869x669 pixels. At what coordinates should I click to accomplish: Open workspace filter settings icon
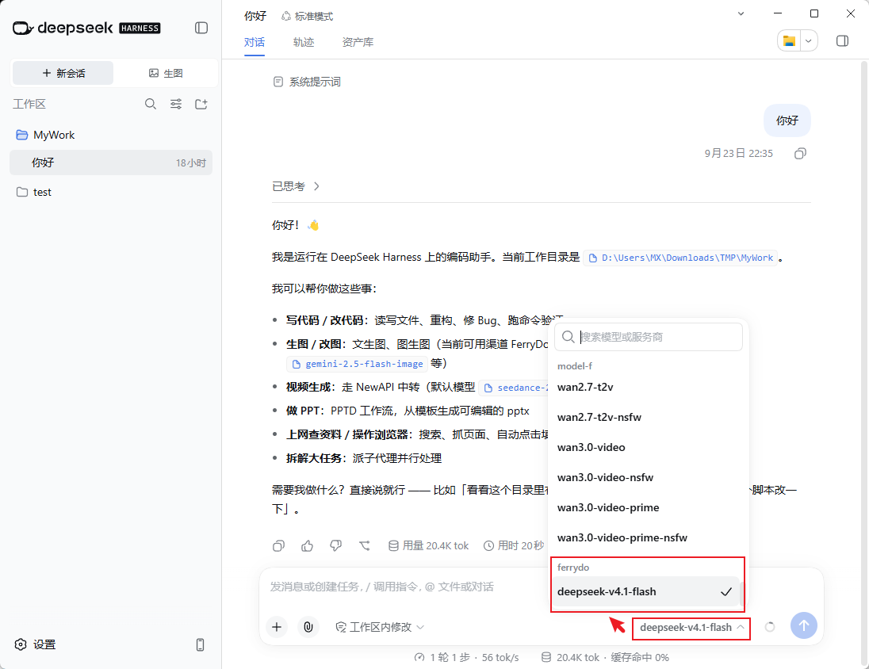pos(176,104)
